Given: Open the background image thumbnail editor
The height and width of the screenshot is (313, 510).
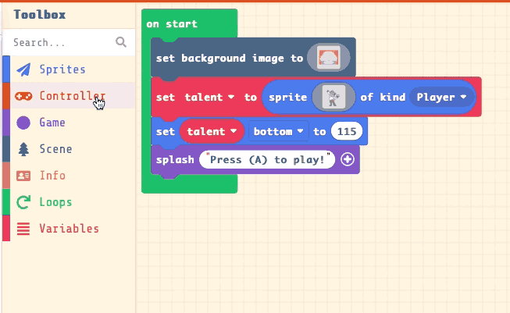Looking at the screenshot, I should coord(329,58).
